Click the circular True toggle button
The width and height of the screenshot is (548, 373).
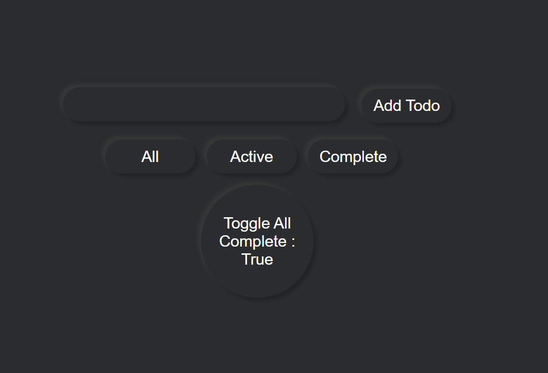(257, 241)
